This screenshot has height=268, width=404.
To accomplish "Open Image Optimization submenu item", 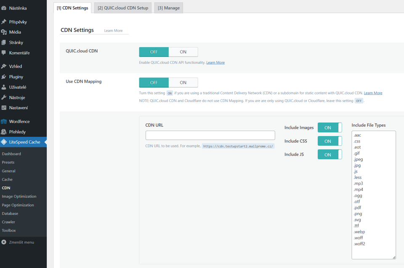I will pyautogui.click(x=19, y=196).
